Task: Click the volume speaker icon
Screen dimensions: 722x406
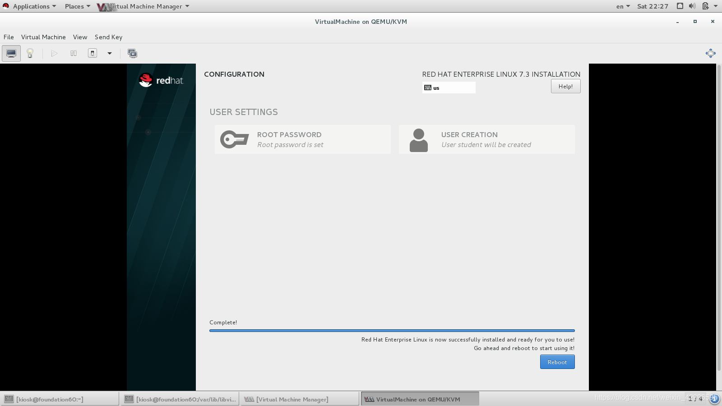Action: point(692,6)
